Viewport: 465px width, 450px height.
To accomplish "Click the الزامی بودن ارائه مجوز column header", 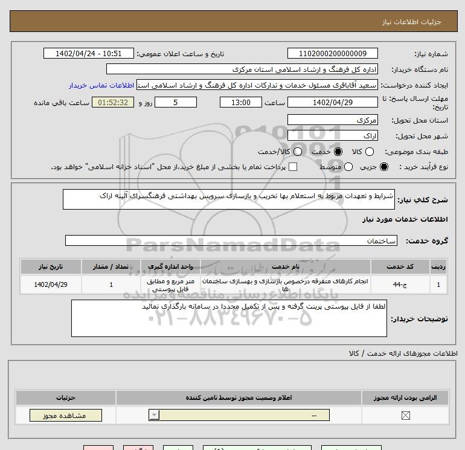I will (x=405, y=398).
